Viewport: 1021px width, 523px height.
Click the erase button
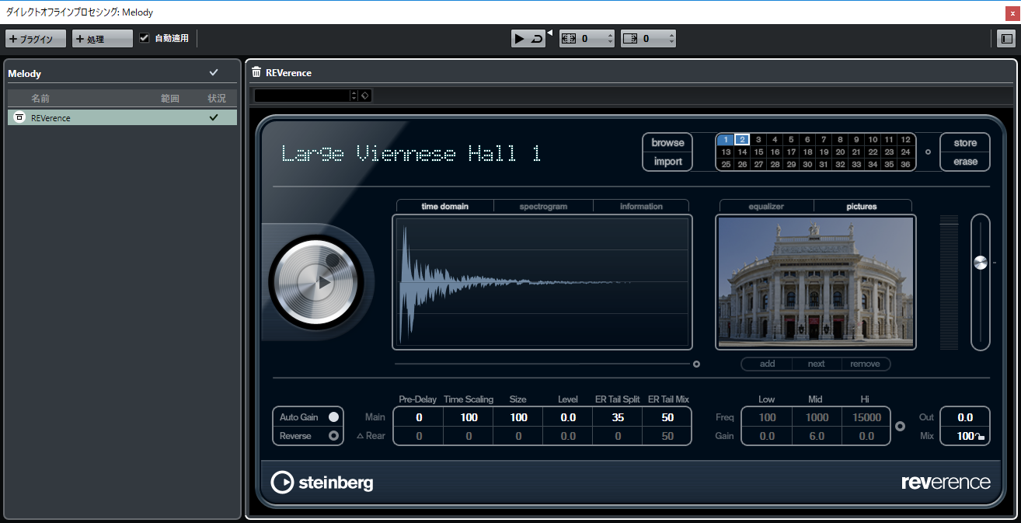(x=965, y=162)
